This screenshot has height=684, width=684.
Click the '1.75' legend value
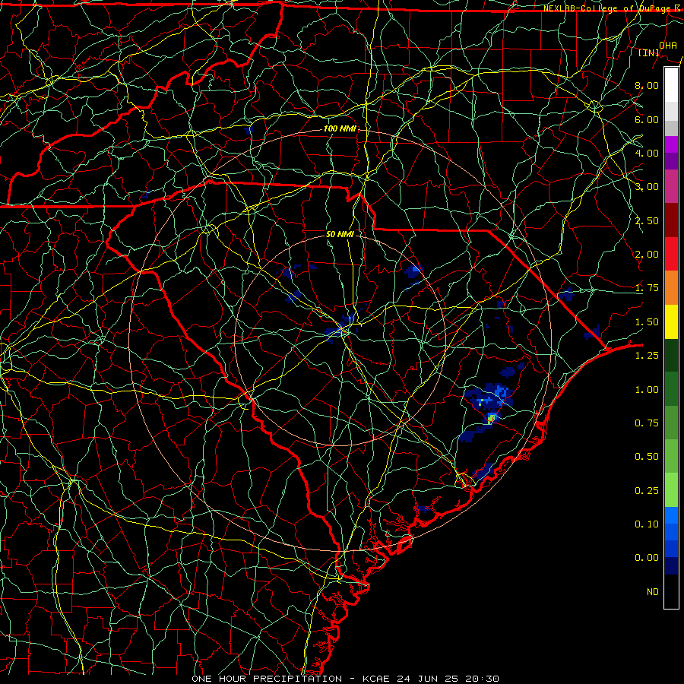[646, 288]
